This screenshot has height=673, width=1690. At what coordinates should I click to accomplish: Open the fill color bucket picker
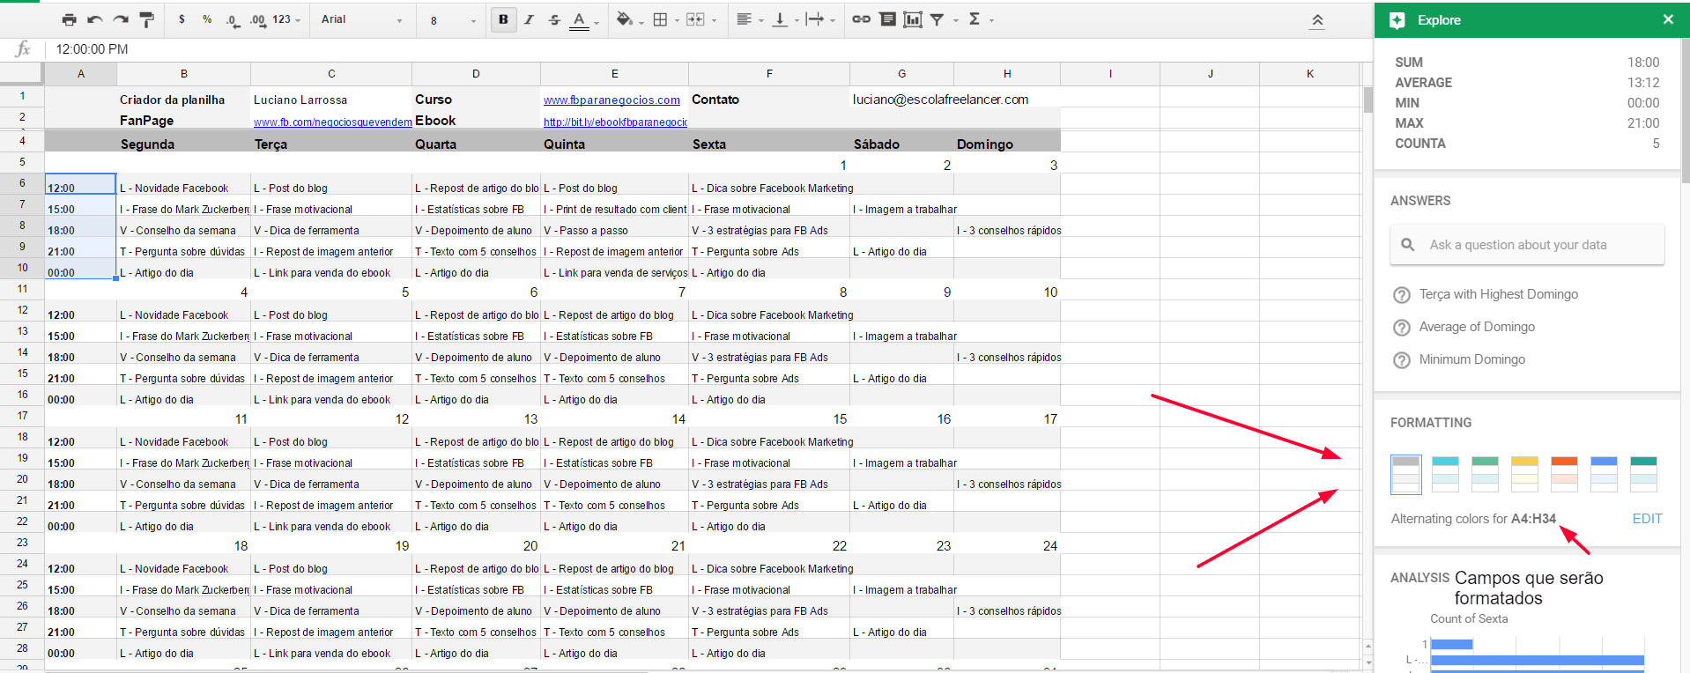tap(629, 19)
